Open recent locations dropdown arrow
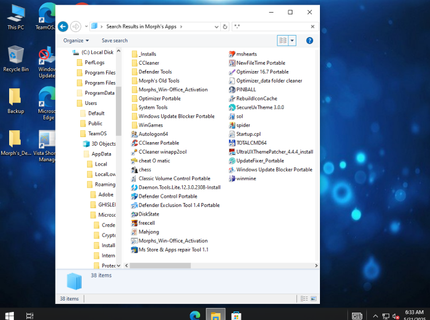 (86, 26)
